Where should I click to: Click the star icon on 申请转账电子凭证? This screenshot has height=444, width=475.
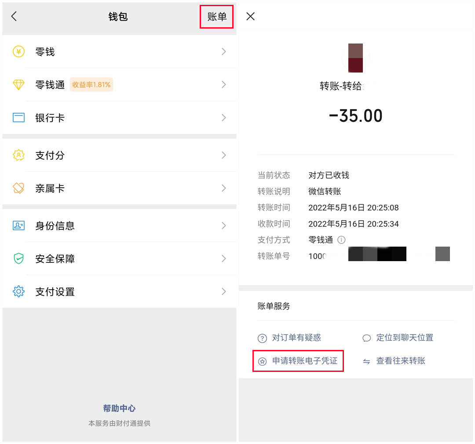[x=262, y=361]
